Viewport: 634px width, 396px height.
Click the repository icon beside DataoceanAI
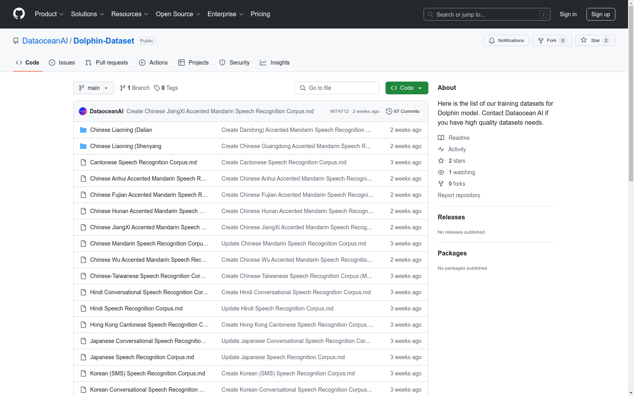16,41
